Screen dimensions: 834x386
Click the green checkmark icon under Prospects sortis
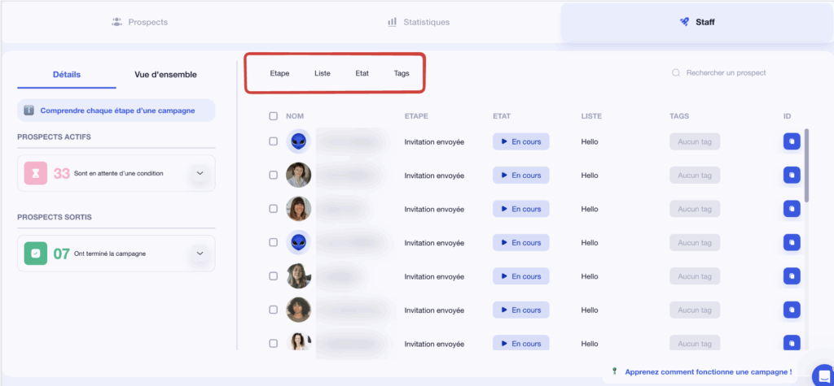coord(36,254)
